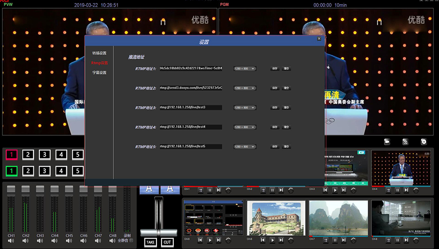
Task: Mute the CH1 audio speaker icon
Action: [11, 241]
